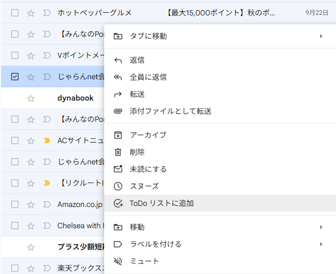336x274 pixels.
Task: Open the 楽天ブックス email row
Action: point(80,268)
